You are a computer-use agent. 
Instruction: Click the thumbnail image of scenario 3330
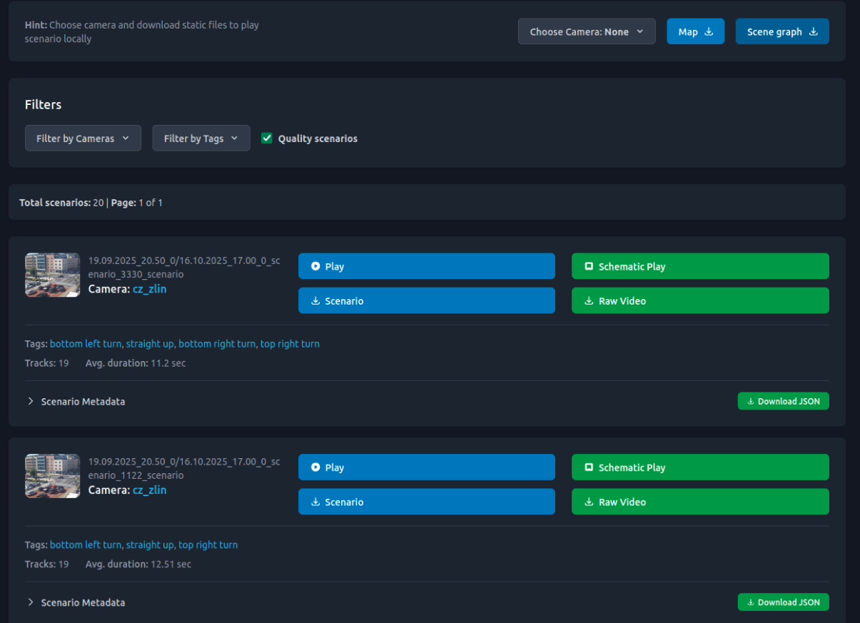tap(52, 275)
